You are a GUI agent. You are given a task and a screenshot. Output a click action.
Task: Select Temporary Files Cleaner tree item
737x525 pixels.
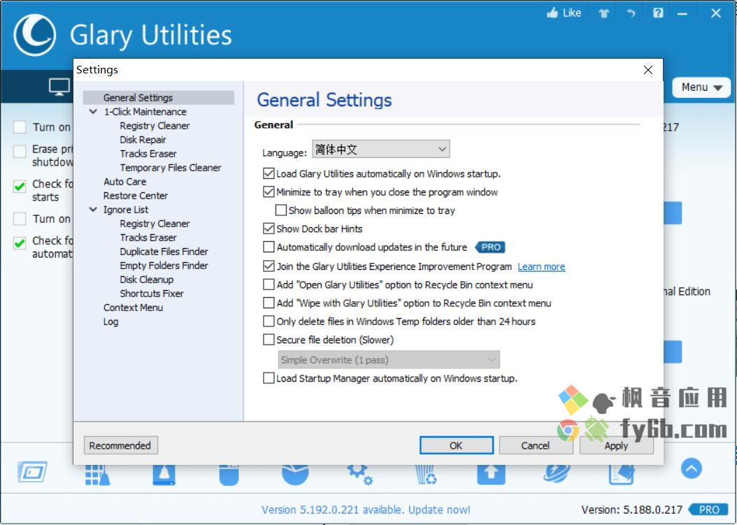[x=170, y=168]
